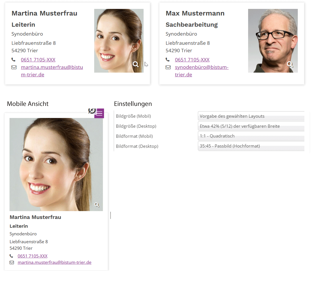Open the Bildgröße (Mobil) dropdown

pyautogui.click(x=251, y=116)
